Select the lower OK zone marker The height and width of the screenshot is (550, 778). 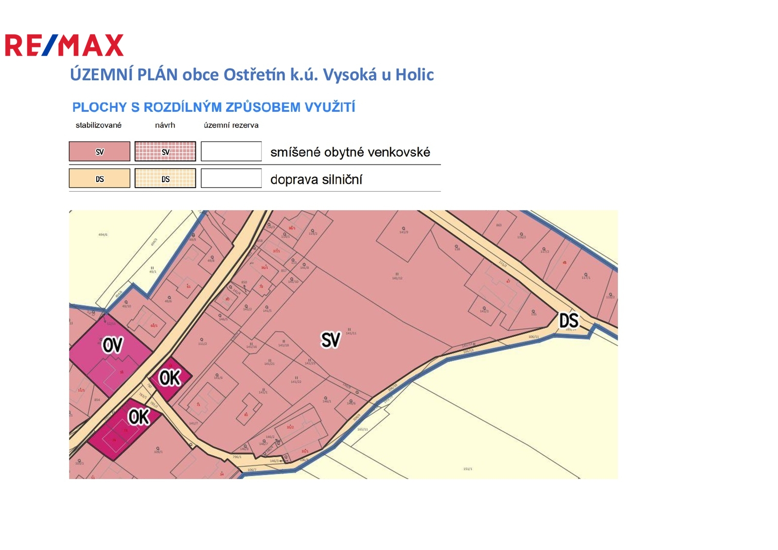[x=139, y=417]
